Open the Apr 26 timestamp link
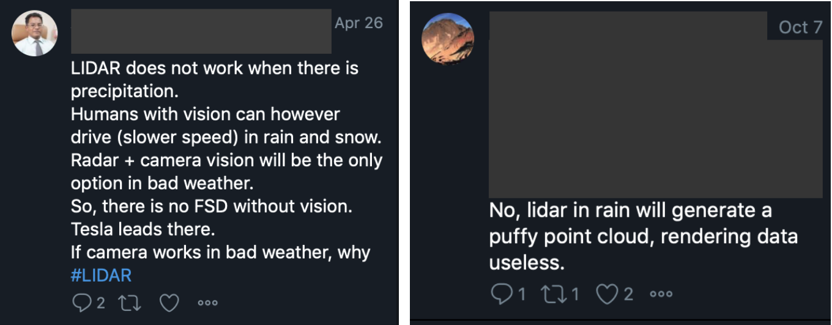Viewport: 832px width, 325px height. [x=358, y=23]
